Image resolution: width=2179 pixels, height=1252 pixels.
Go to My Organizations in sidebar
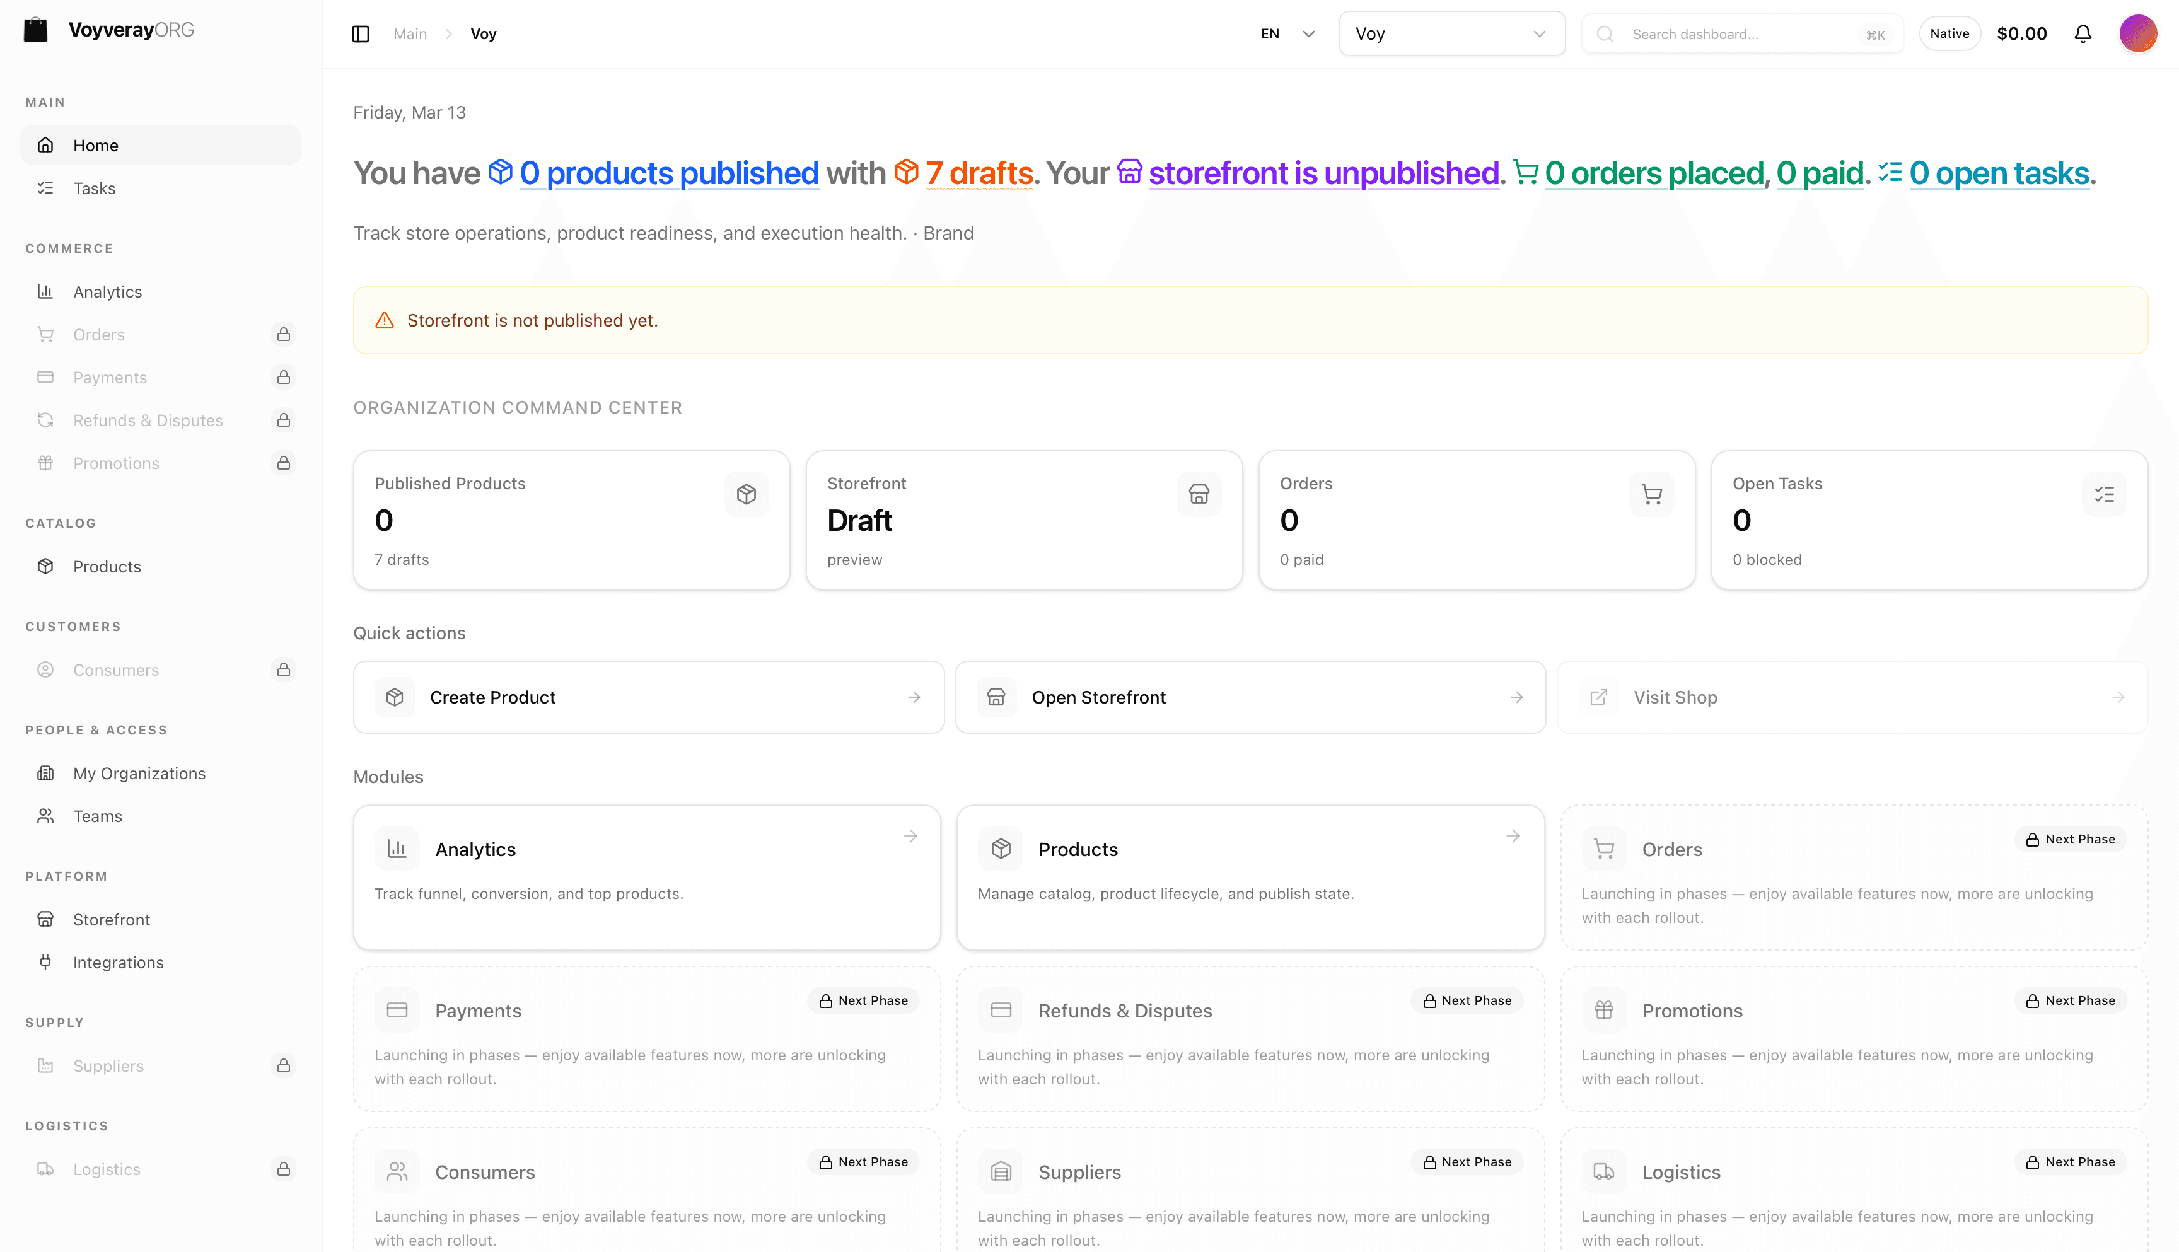[x=139, y=773]
